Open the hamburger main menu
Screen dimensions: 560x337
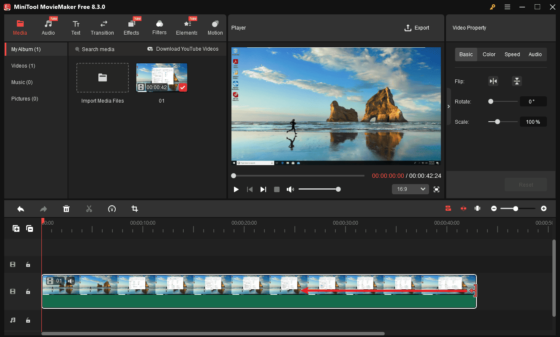pyautogui.click(x=507, y=7)
